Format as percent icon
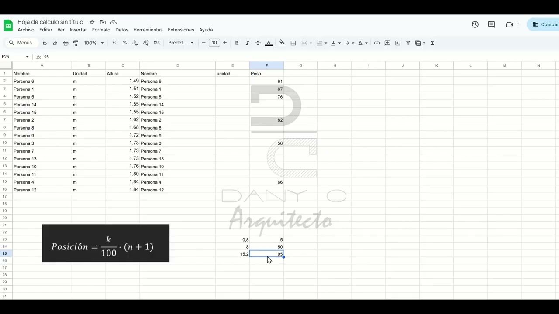 125,43
